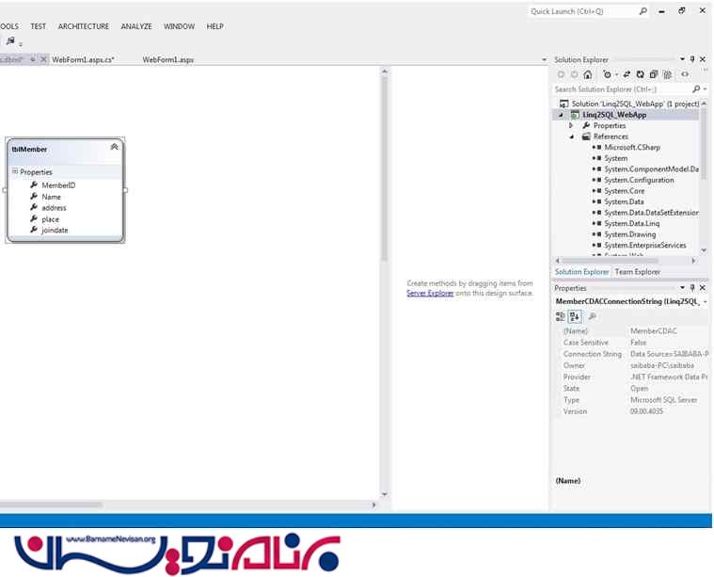Viewport: 714px width, 577px height.
Task: Open the Properties object selector dropdown
Action: point(705,302)
